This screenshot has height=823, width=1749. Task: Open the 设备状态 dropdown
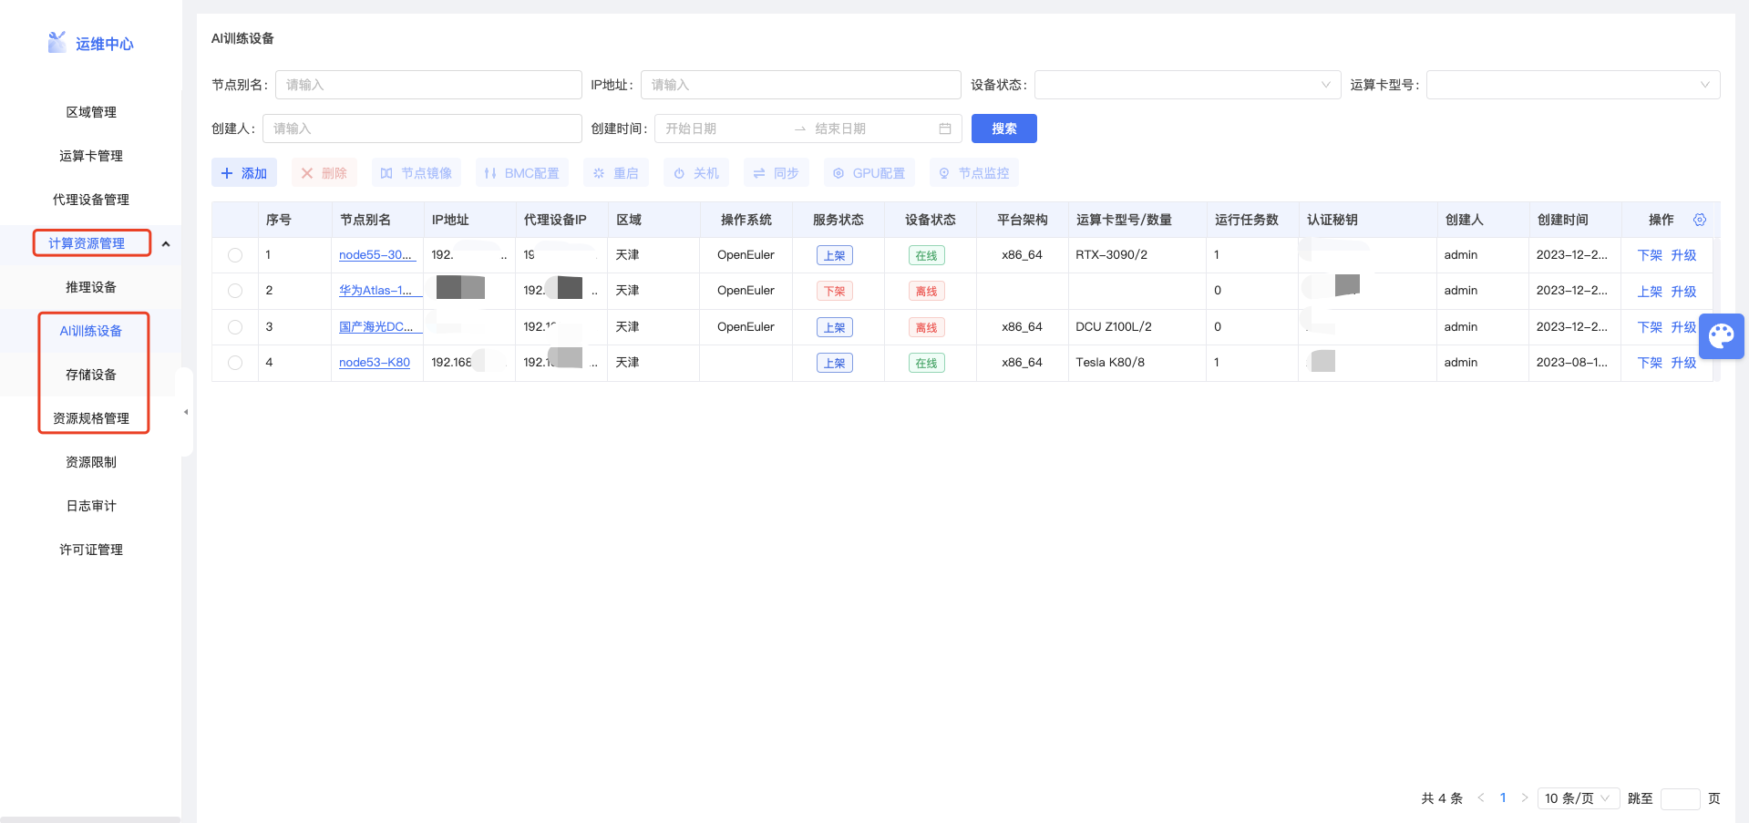click(1188, 85)
